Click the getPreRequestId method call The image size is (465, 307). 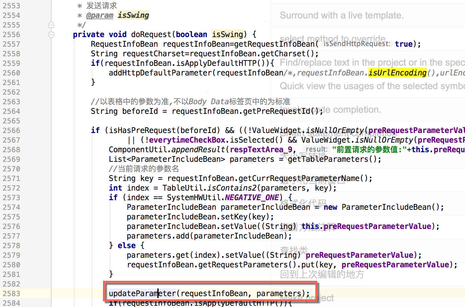pyautogui.click(x=276, y=111)
